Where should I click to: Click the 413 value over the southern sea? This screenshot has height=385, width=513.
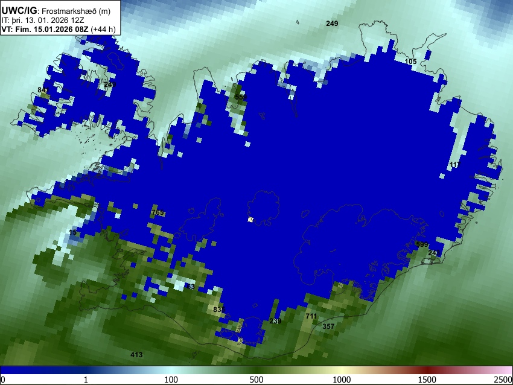point(136,355)
